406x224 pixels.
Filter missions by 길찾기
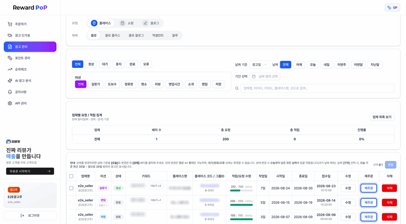(96, 84)
